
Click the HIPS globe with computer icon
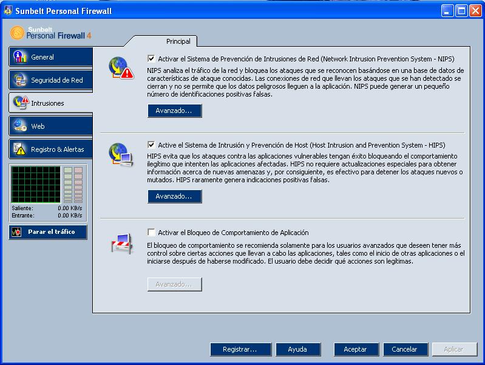121,154
